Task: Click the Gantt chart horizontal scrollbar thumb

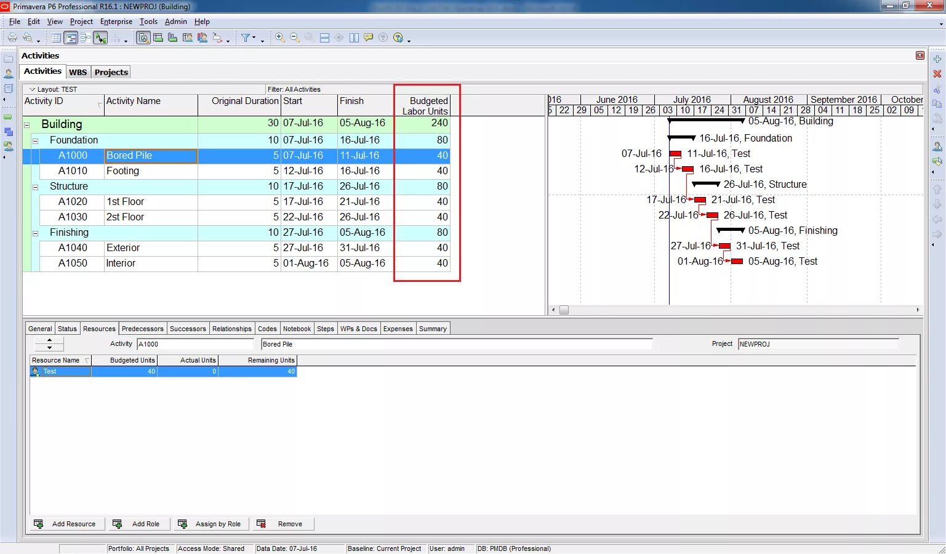Action: (564, 310)
